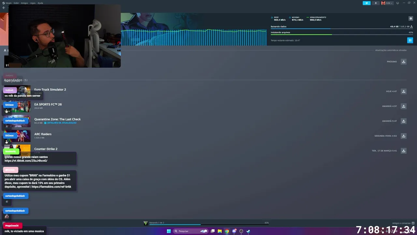417x235 pixels.
Task: Open File Explorer from taskbar
Action: (220, 231)
